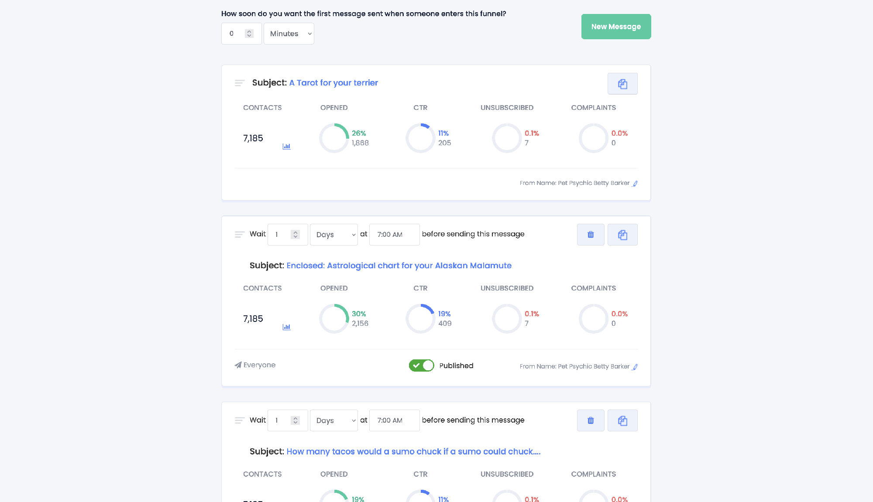Click first message delay number stepper
The height and width of the screenshot is (502, 873).
(249, 34)
